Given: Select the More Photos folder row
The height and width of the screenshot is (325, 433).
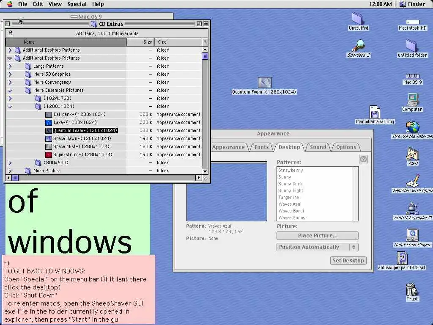Looking at the screenshot, I should pos(104,171).
